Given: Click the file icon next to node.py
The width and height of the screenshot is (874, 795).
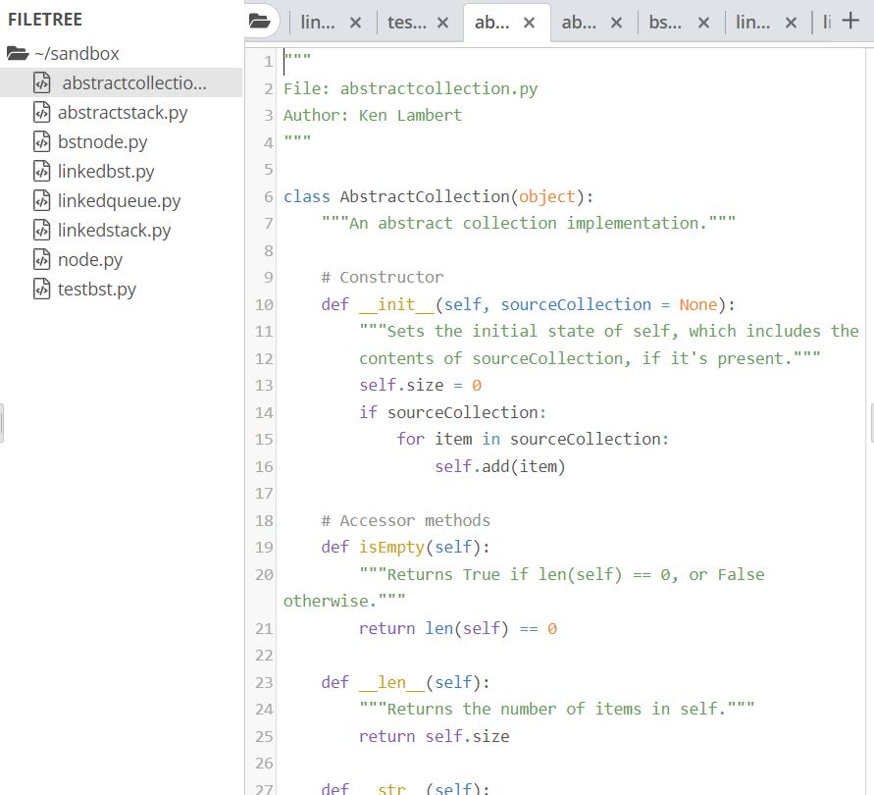Looking at the screenshot, I should pyautogui.click(x=43, y=259).
